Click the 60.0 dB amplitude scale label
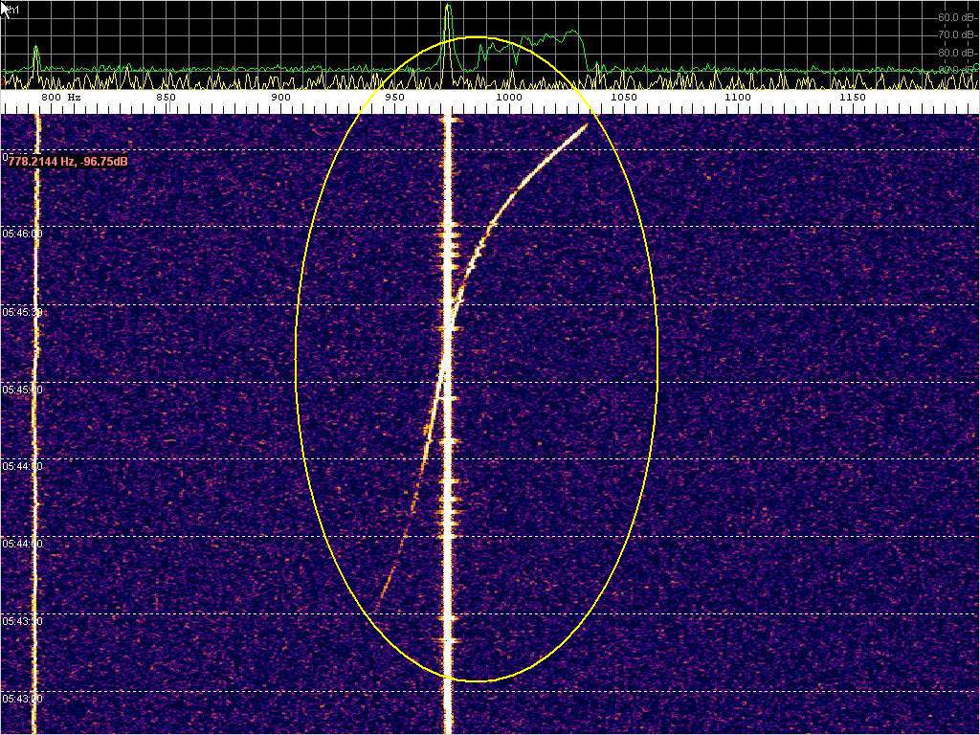The height and width of the screenshot is (735, 980). click(956, 17)
